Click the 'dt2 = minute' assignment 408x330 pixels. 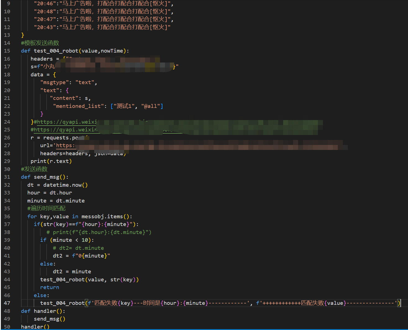72,272
